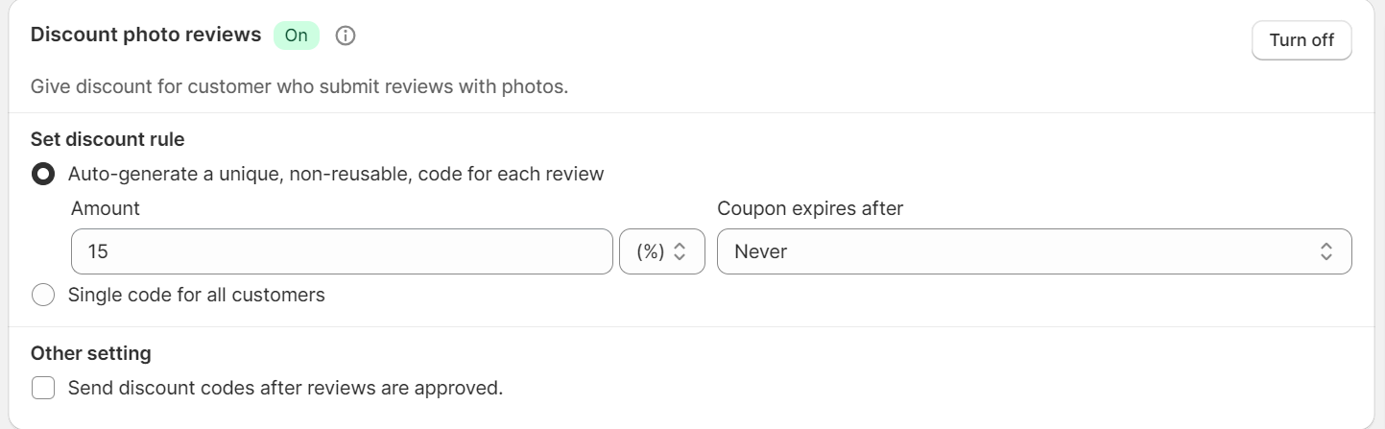1385x429 pixels.
Task: Click the 'Discount photo reviews' heading
Action: click(x=146, y=35)
